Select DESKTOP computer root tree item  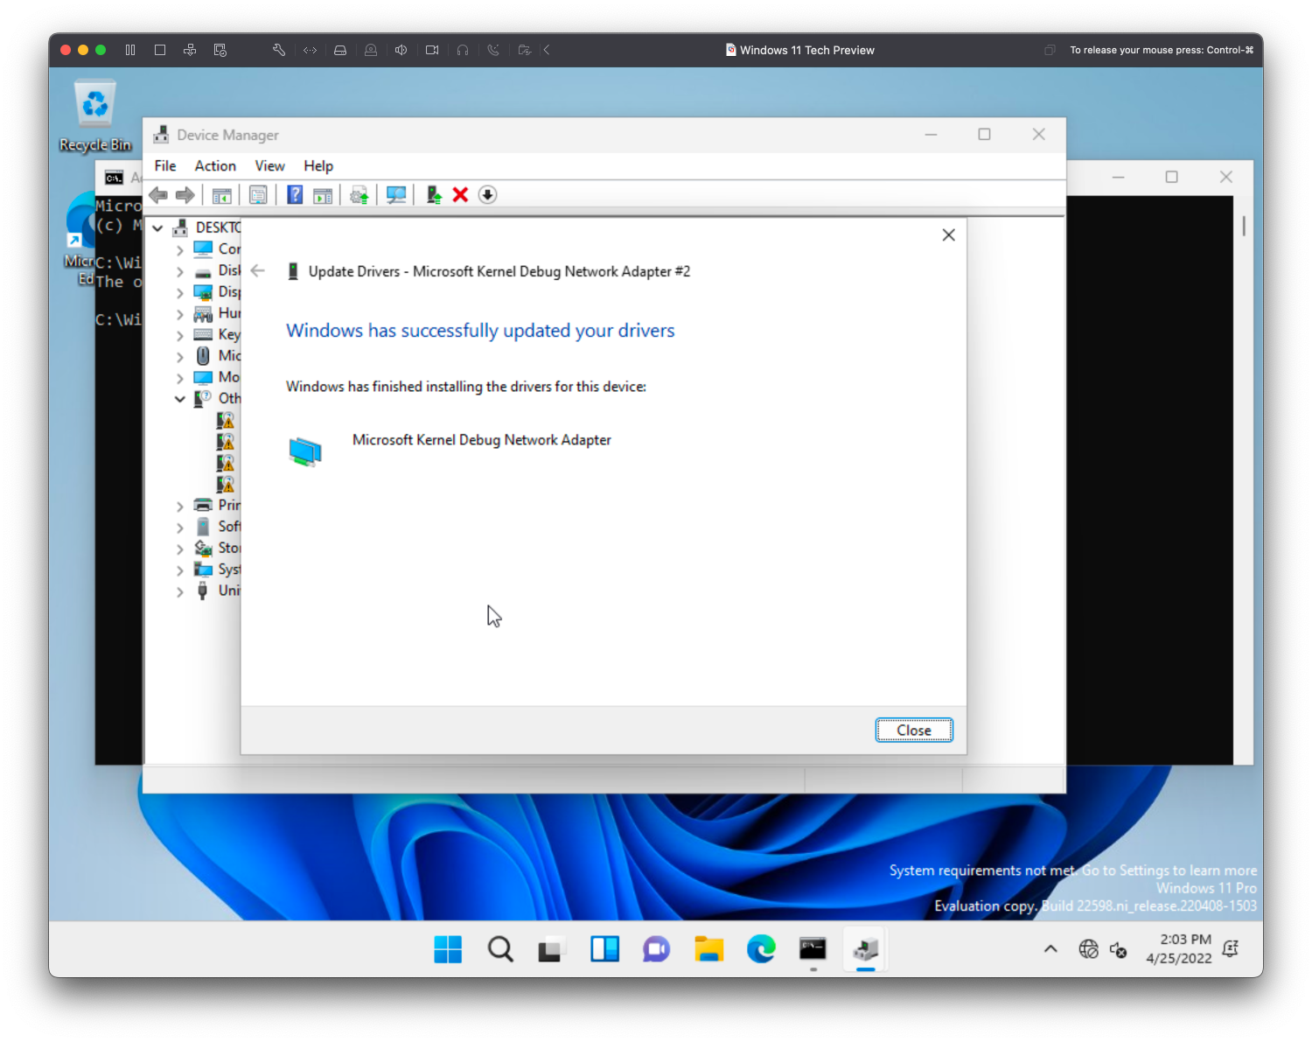(x=206, y=228)
